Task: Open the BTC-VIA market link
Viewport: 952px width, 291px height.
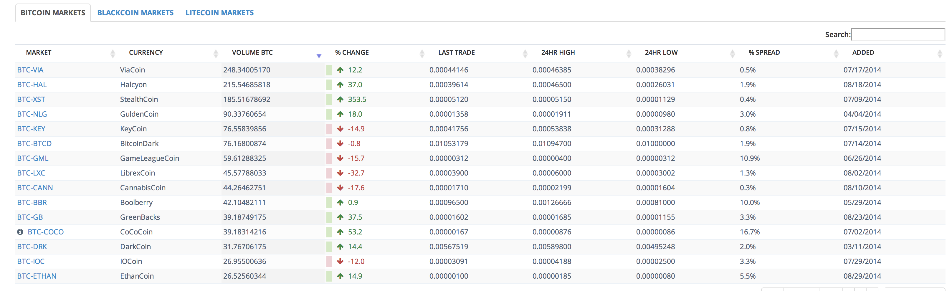Action: point(30,70)
